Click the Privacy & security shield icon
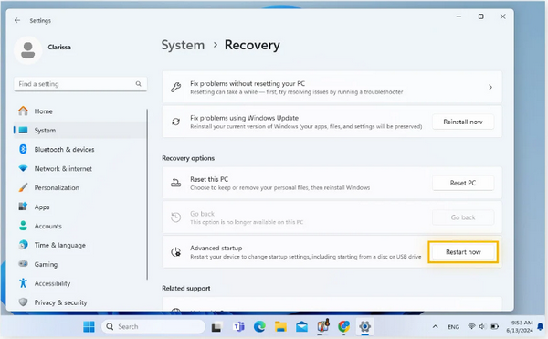 (x=23, y=302)
